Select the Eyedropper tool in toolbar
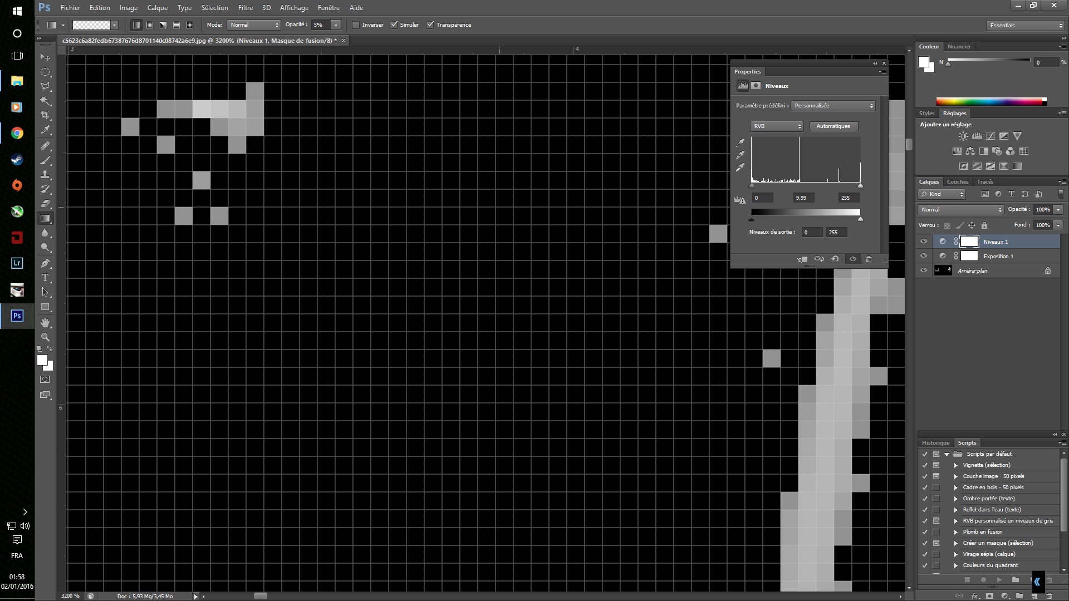The image size is (1069, 601). click(45, 130)
